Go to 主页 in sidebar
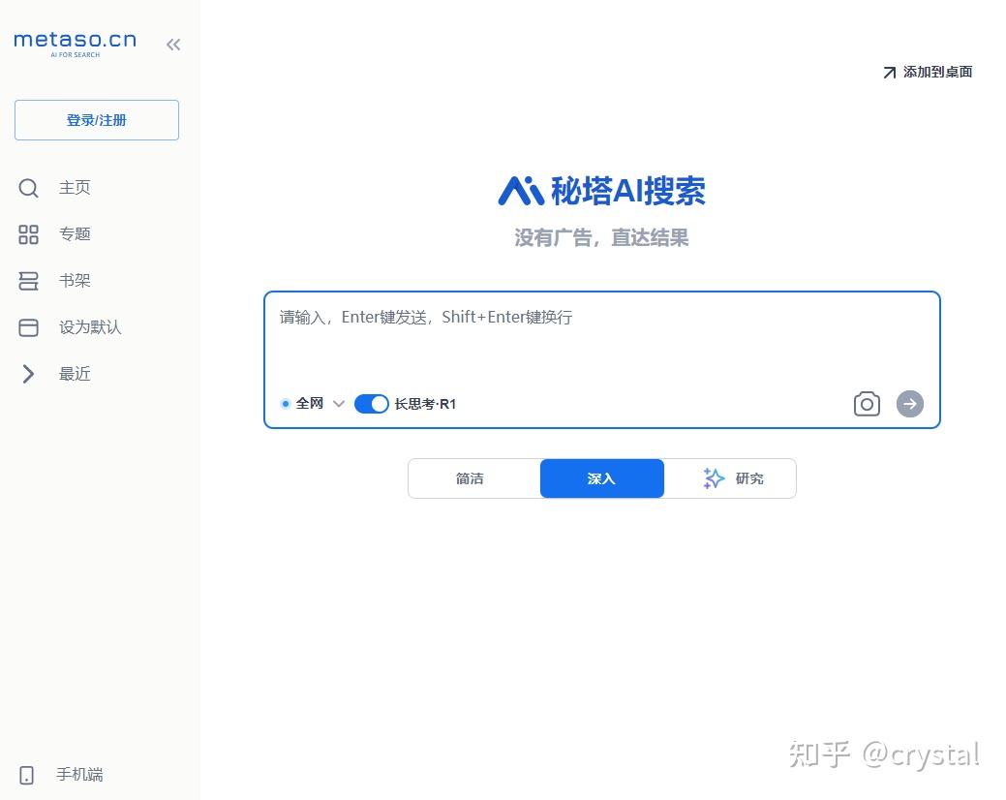Viewport: 1006px width, 800px height. [76, 187]
